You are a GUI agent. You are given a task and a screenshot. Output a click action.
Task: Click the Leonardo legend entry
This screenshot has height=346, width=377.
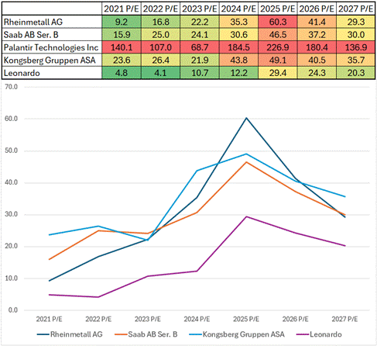(319, 334)
